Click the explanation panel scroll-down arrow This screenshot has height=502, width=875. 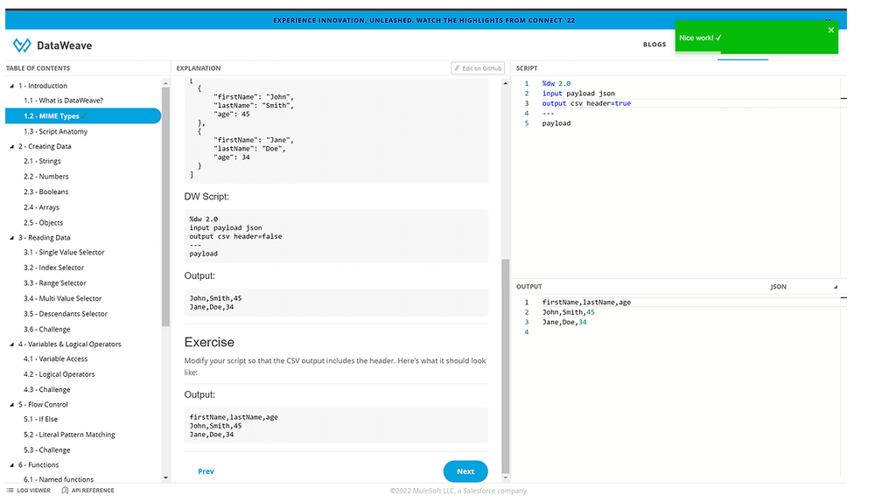[x=506, y=478]
